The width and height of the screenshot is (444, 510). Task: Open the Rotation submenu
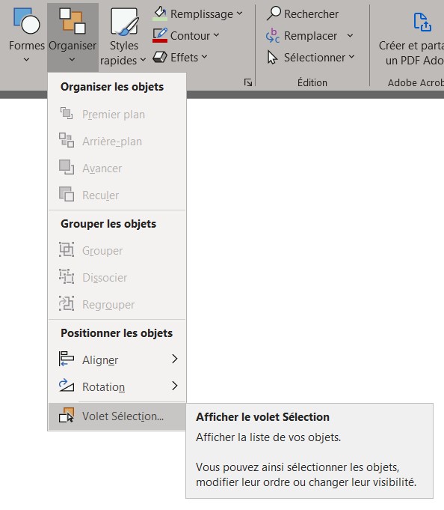point(117,386)
